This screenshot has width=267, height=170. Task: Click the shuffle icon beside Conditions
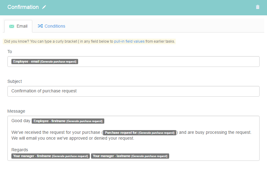(x=40, y=26)
